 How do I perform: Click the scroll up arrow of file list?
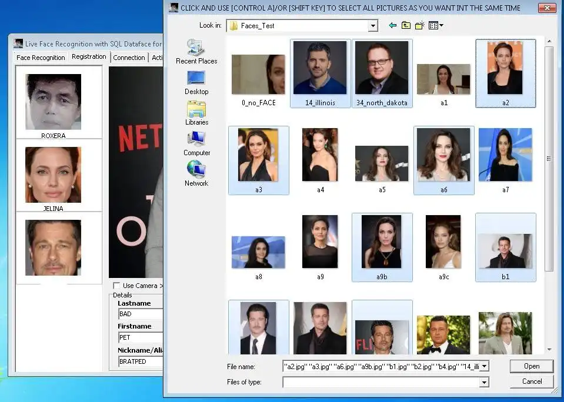[549, 41]
